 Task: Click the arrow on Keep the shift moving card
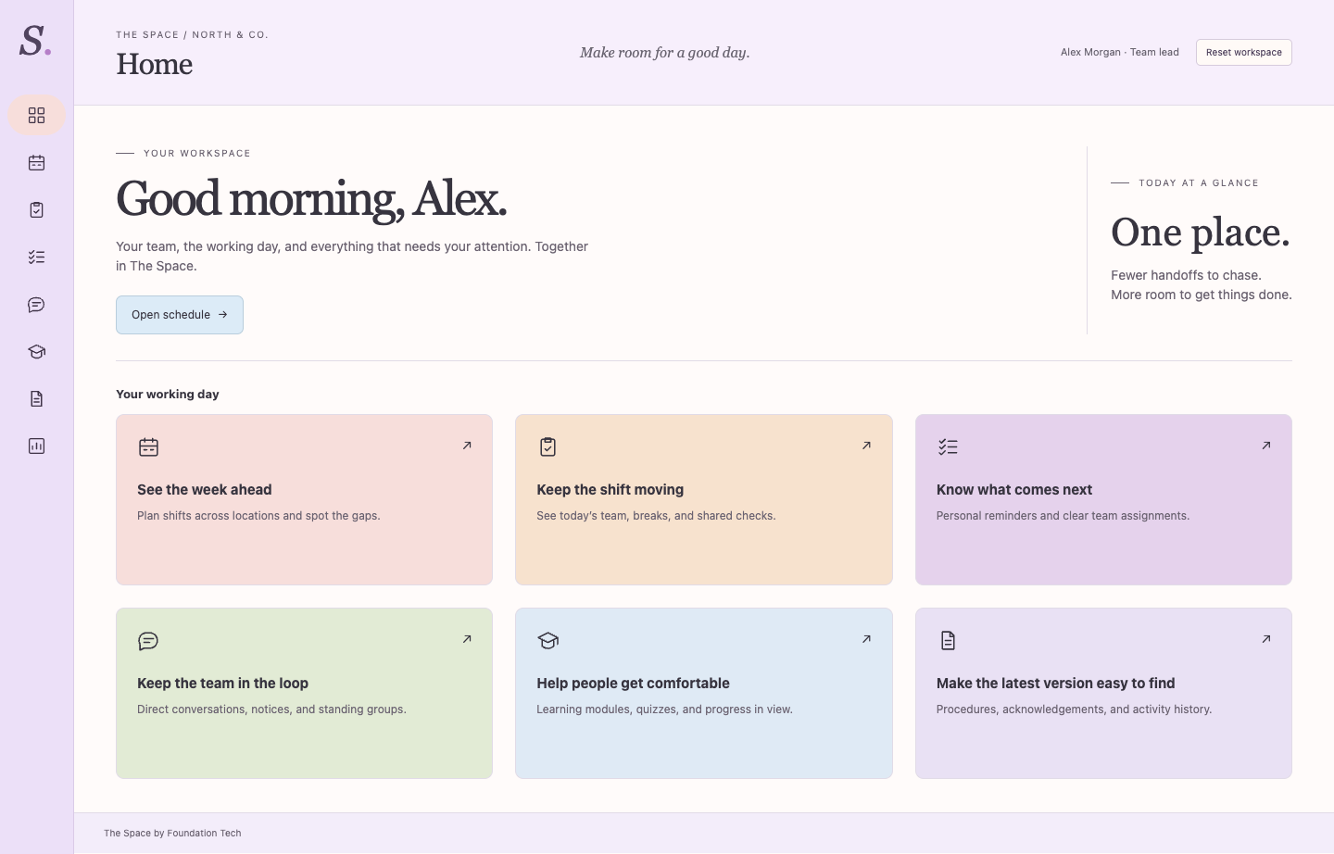click(866, 446)
